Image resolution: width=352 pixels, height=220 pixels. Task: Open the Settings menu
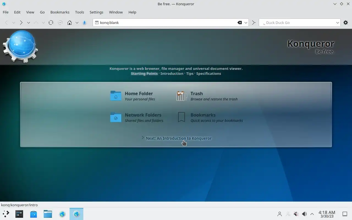pyautogui.click(x=97, y=12)
